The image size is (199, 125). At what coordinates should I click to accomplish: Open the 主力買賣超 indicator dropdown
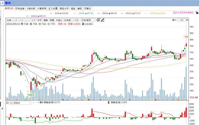click(x=20, y=103)
